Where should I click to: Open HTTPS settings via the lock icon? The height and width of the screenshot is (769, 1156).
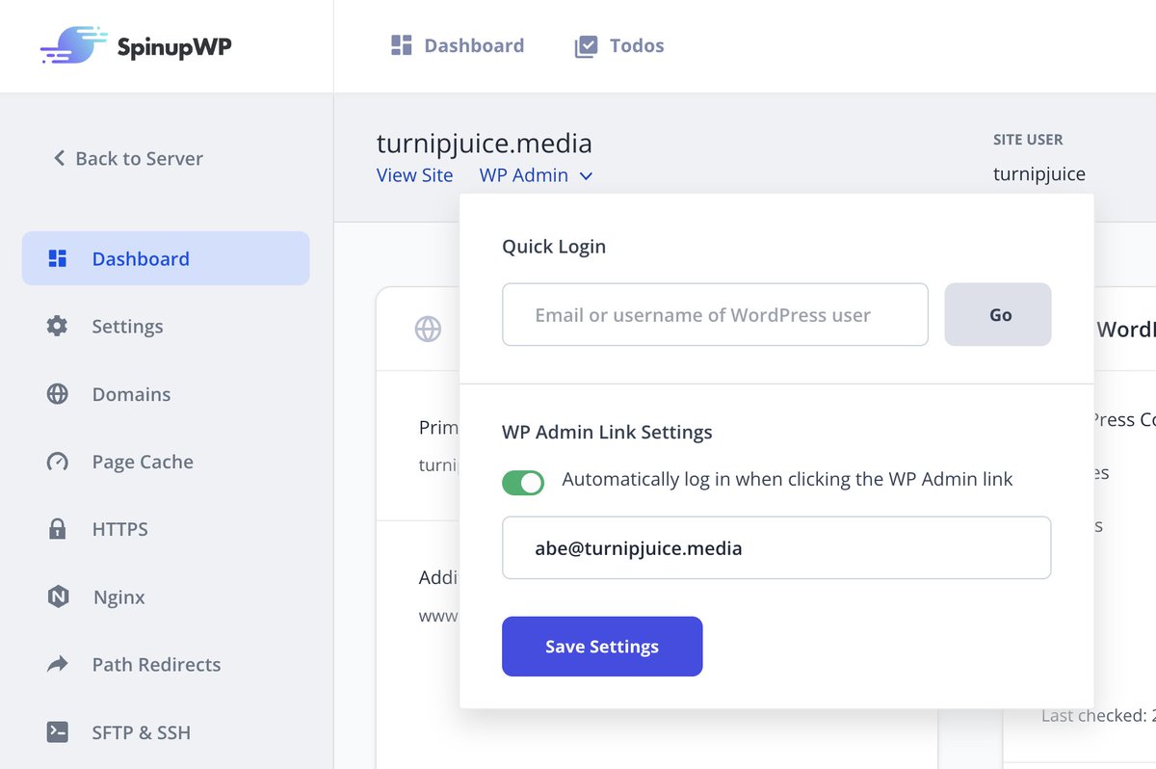click(58, 528)
